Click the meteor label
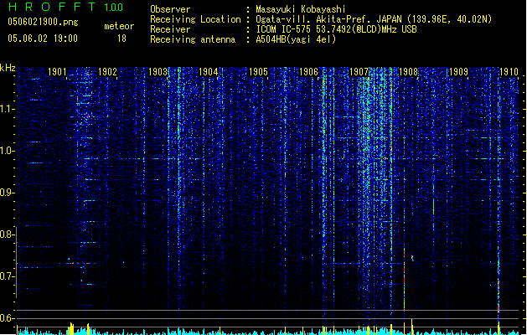The width and height of the screenshot is (527, 335). click(x=119, y=26)
